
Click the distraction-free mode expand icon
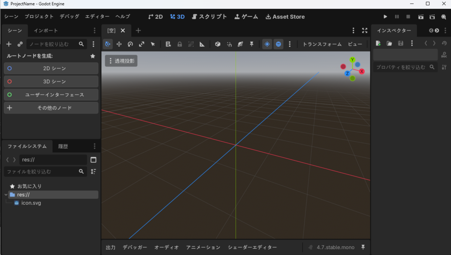pos(365,30)
